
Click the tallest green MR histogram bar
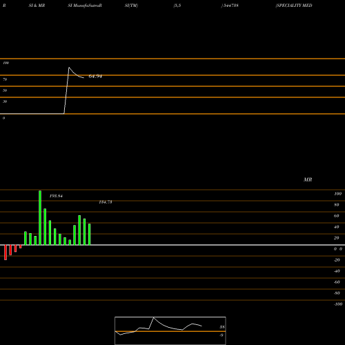[40, 217]
